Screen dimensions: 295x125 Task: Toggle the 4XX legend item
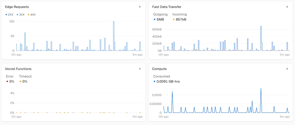click(32, 15)
